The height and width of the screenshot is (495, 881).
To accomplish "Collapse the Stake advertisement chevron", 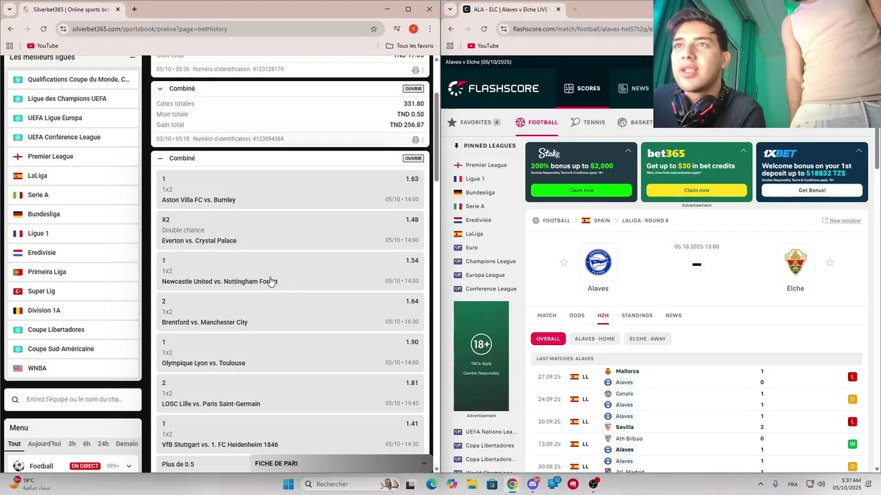I will (x=628, y=150).
